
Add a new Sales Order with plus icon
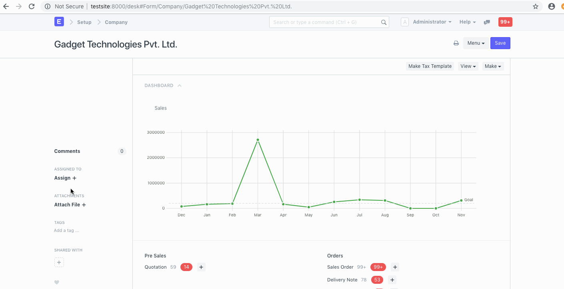coord(395,267)
